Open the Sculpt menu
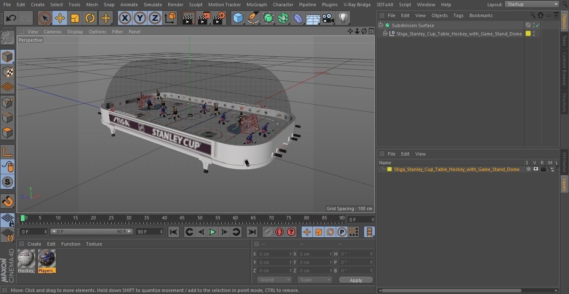 point(195,4)
